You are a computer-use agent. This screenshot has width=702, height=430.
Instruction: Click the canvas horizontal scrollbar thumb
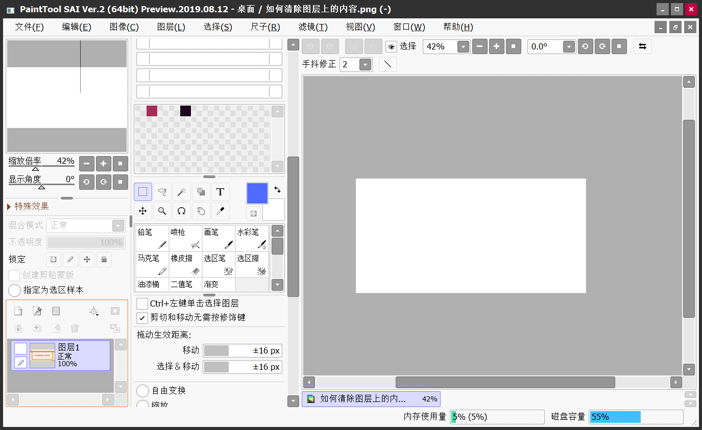point(505,382)
